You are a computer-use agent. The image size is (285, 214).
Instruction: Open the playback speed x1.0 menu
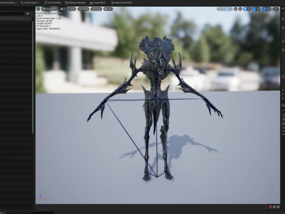[108, 9]
